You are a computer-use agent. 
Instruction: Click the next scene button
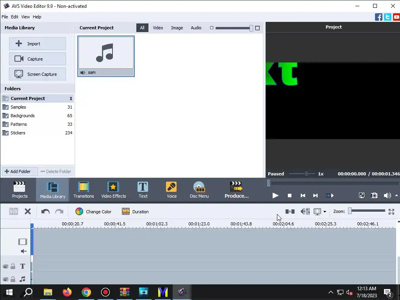[330, 196]
